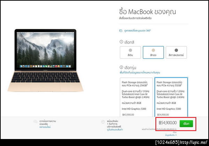The image size is (209, 146).
Task: Open the shipping options link
Action: click(x=115, y=130)
